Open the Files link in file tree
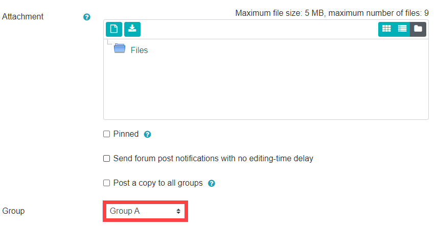The height and width of the screenshot is (226, 436). click(139, 51)
